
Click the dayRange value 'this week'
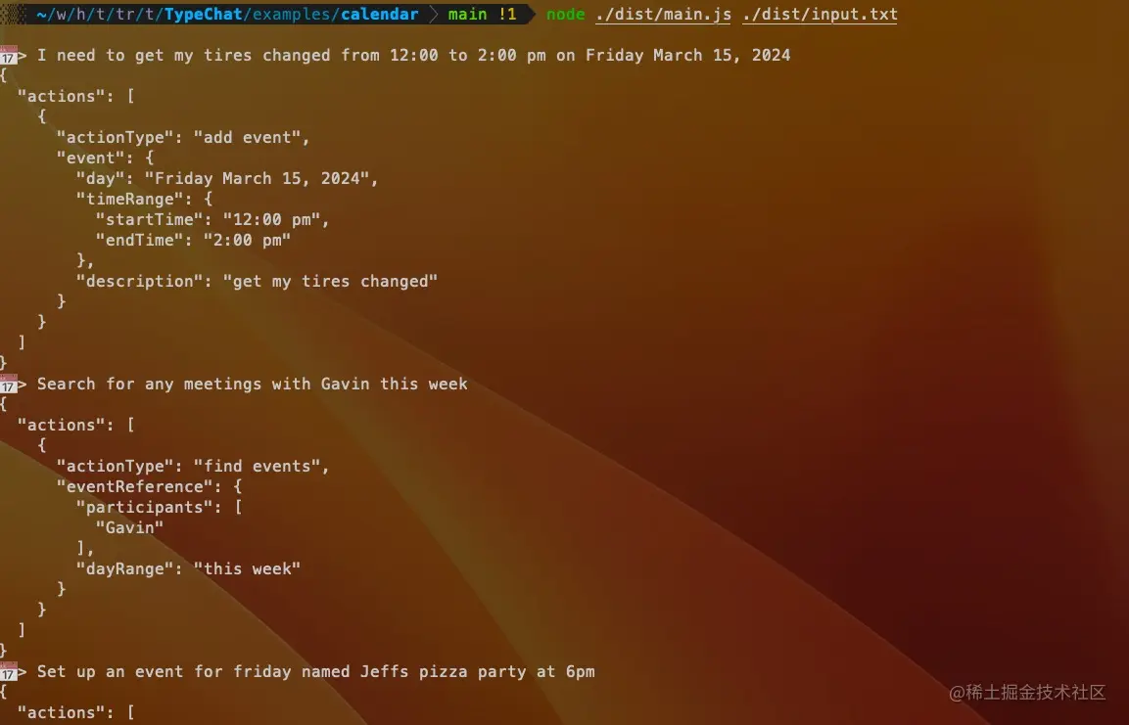(x=247, y=568)
